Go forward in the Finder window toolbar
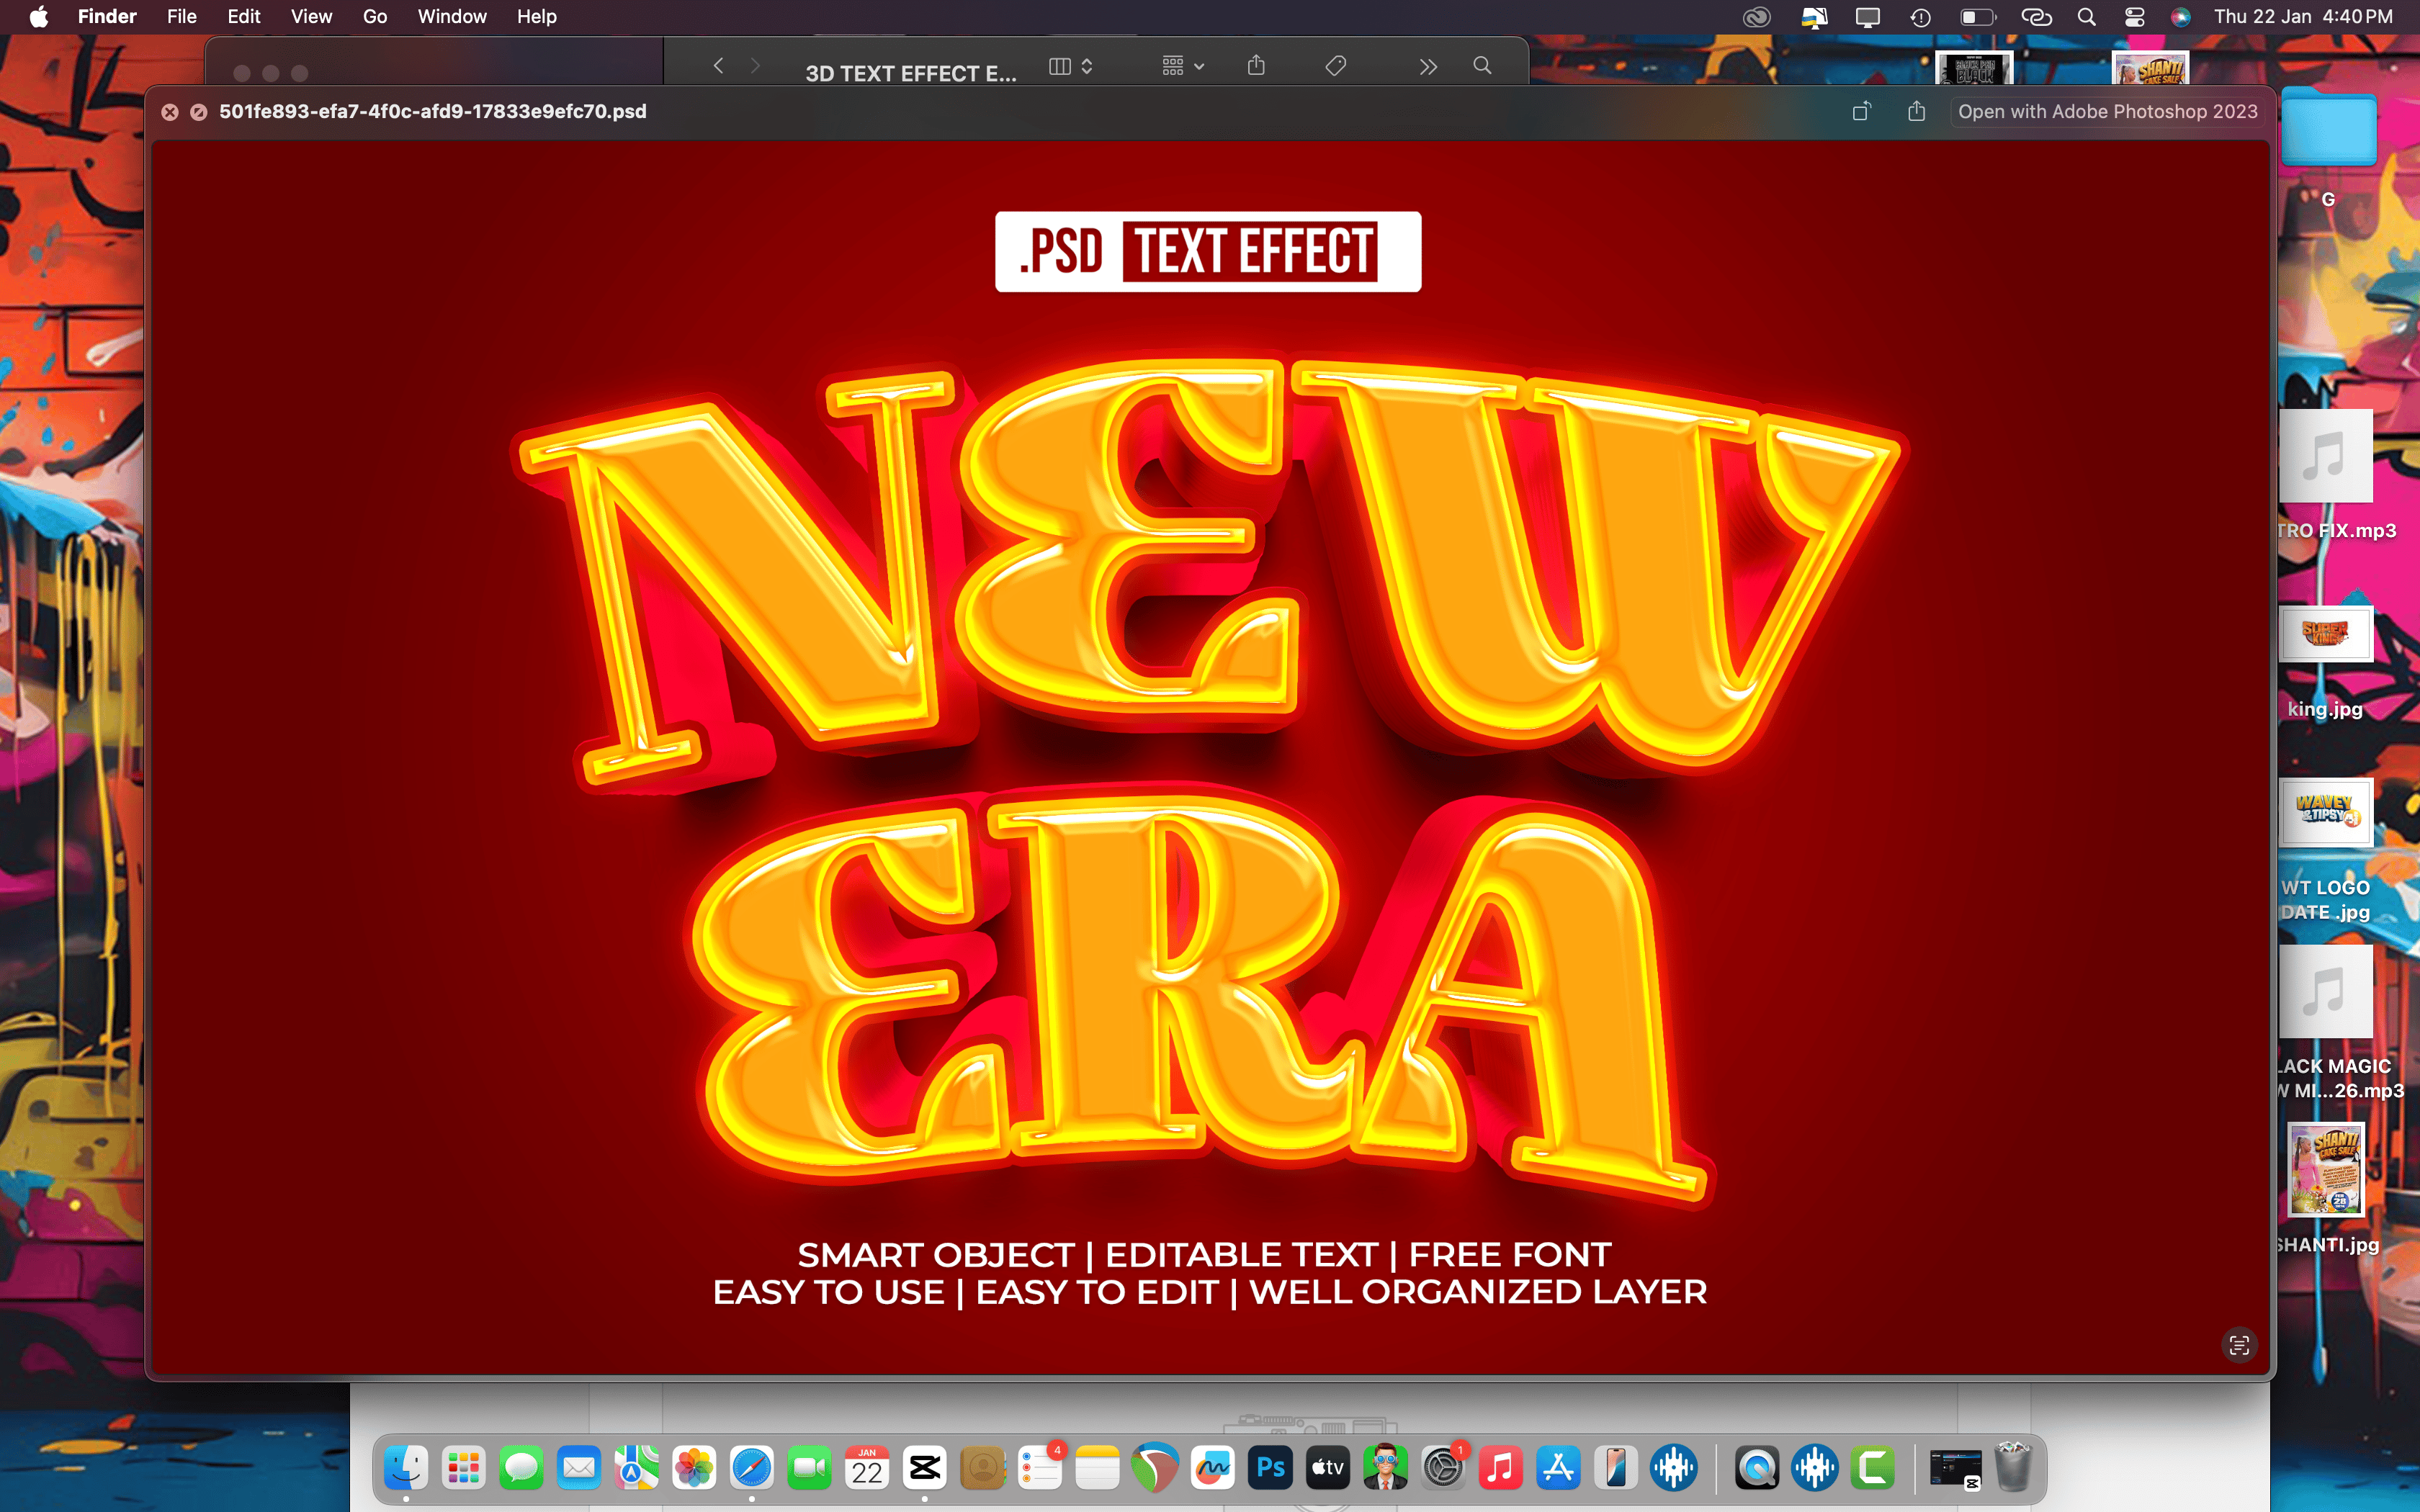The width and height of the screenshot is (2420, 1512). (x=755, y=66)
